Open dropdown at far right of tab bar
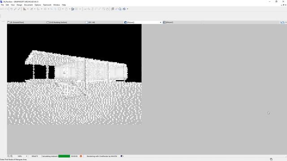Image resolution: width=287 pixels, height=161 pixels. (x=286, y=22)
